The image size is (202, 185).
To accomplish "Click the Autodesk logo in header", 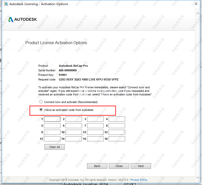I will point(23,20).
